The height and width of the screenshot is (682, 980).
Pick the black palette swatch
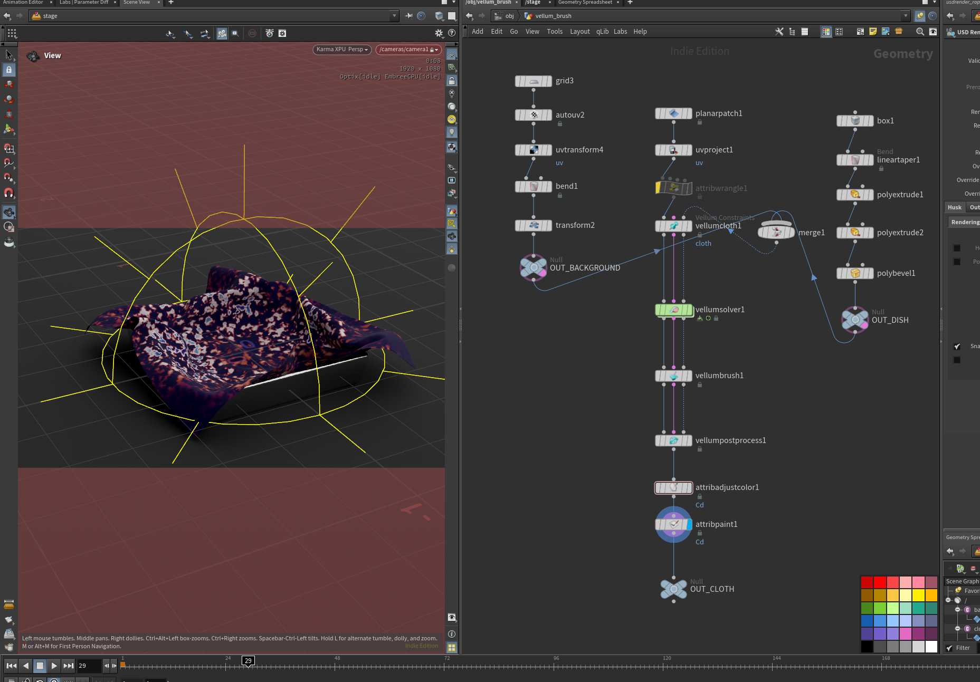[867, 647]
